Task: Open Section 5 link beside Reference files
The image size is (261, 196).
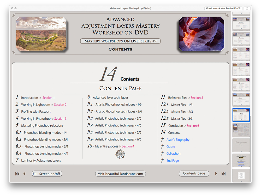Action: 197,98
